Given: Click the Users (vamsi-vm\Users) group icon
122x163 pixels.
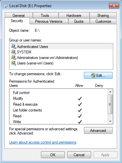Looking at the screenshot, I should pos(14,63).
